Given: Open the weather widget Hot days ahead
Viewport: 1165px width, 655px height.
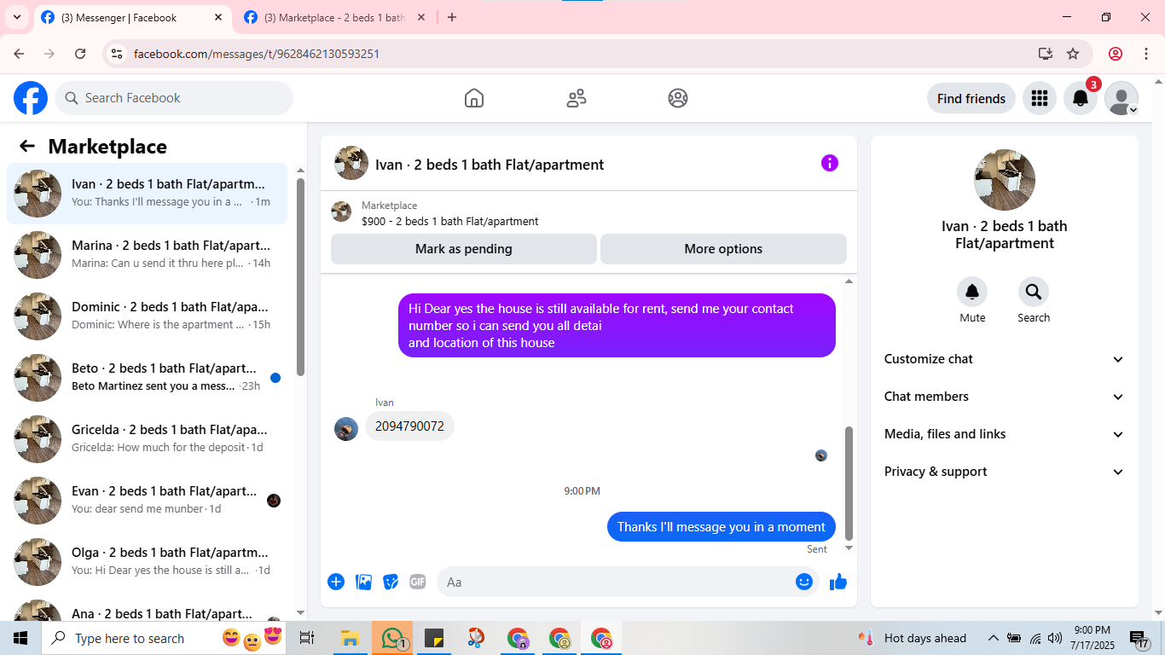Looking at the screenshot, I should tap(913, 638).
